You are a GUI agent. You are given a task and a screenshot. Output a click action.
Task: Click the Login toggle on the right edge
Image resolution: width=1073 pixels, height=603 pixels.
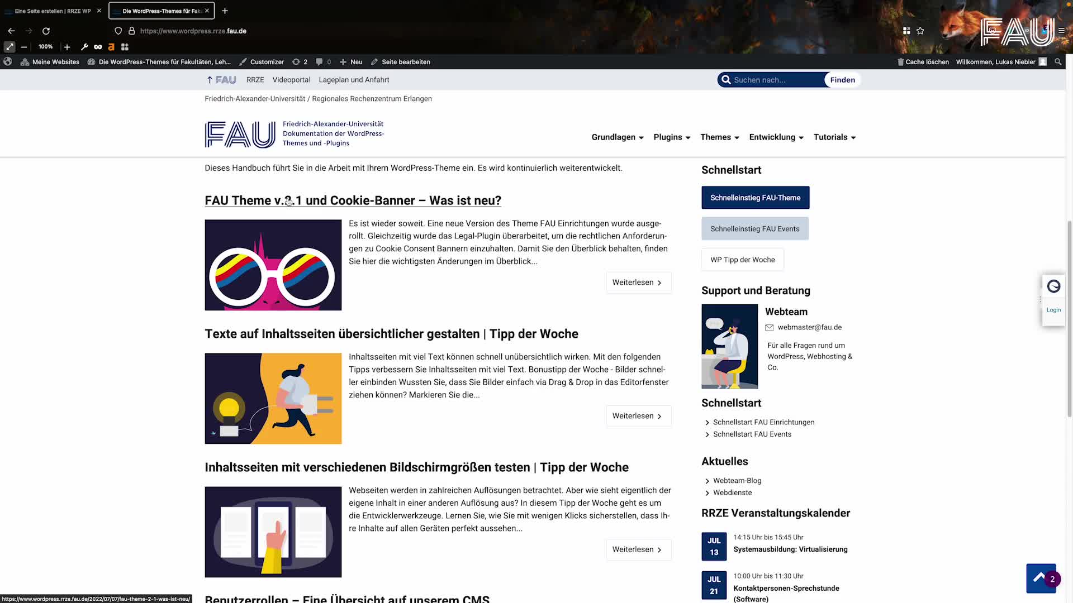(1053, 310)
